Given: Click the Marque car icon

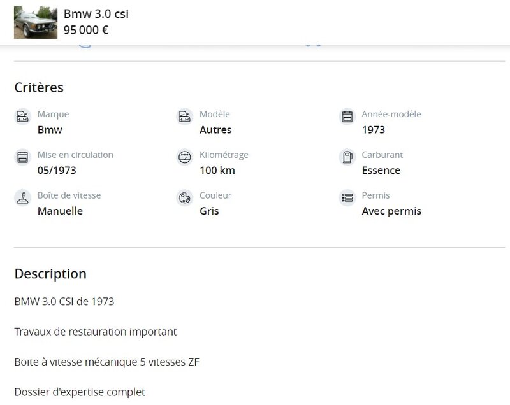Looking at the screenshot, I should (x=22, y=117).
